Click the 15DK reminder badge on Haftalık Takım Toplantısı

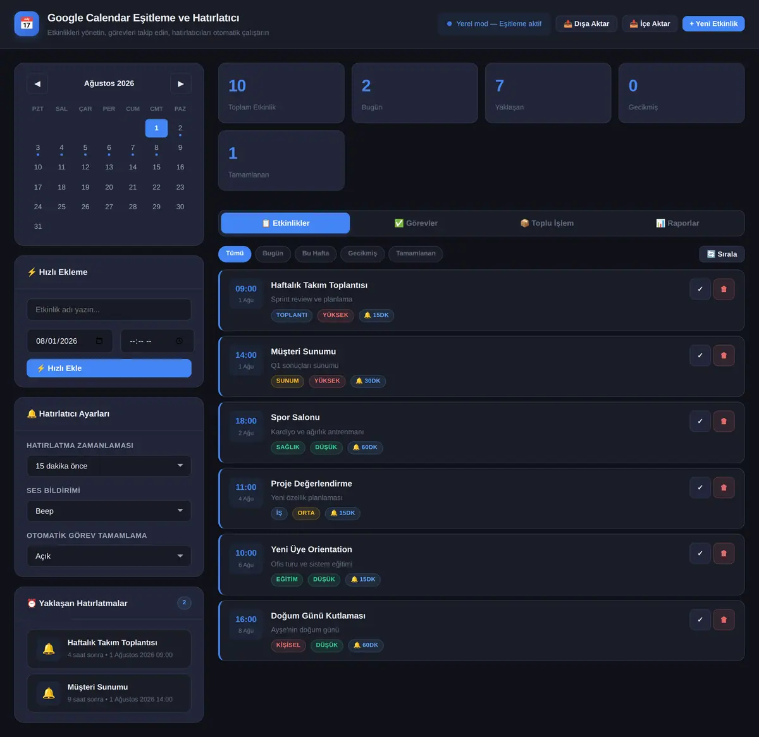[x=376, y=315]
